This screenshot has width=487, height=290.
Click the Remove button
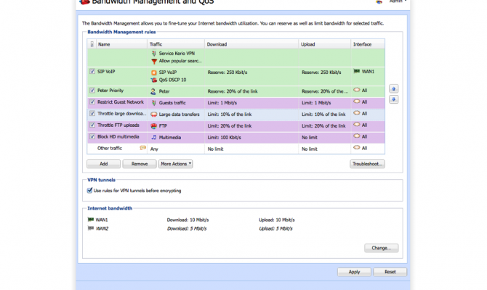[x=140, y=164]
